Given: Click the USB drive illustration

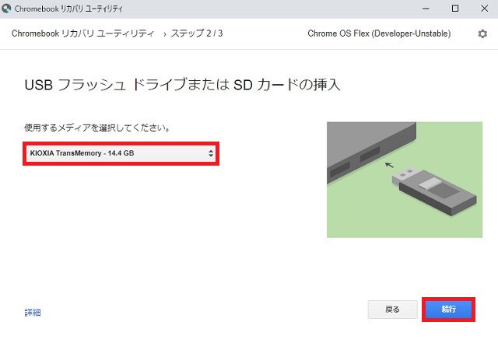Looking at the screenshot, I should point(405,180).
